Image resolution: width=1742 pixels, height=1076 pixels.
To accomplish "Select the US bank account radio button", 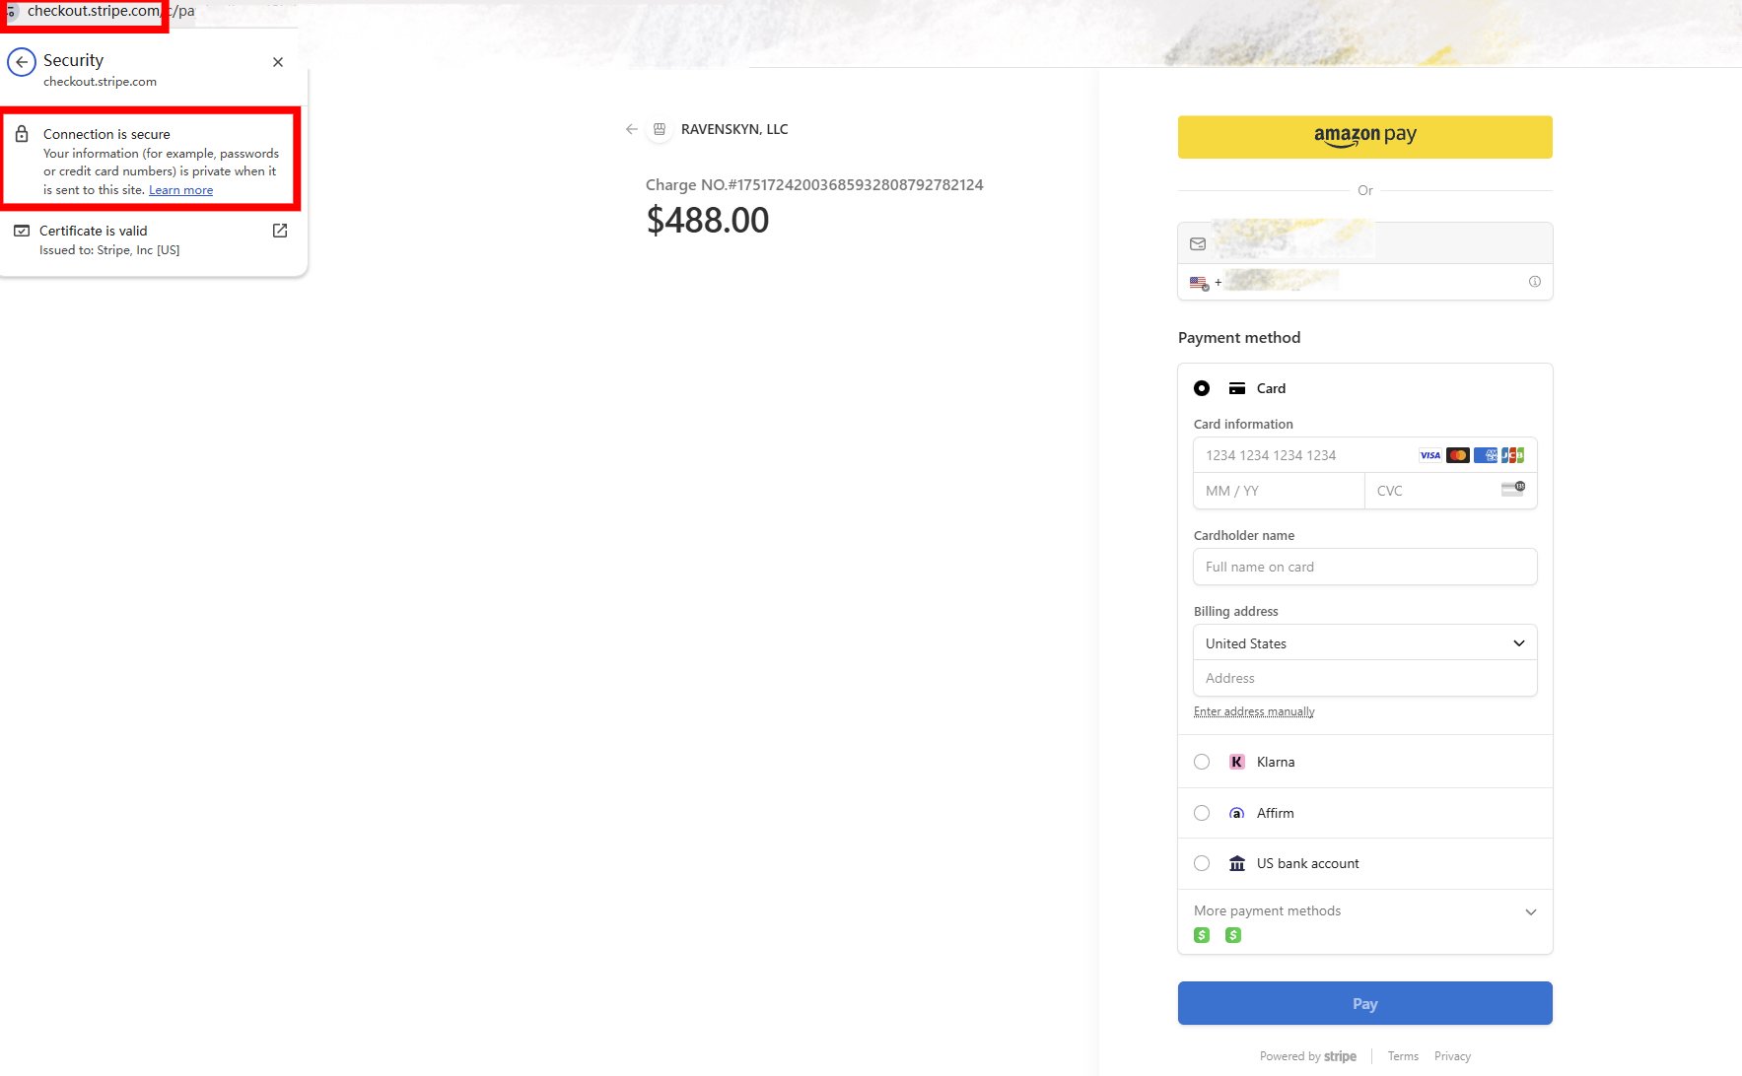I will 1202,863.
